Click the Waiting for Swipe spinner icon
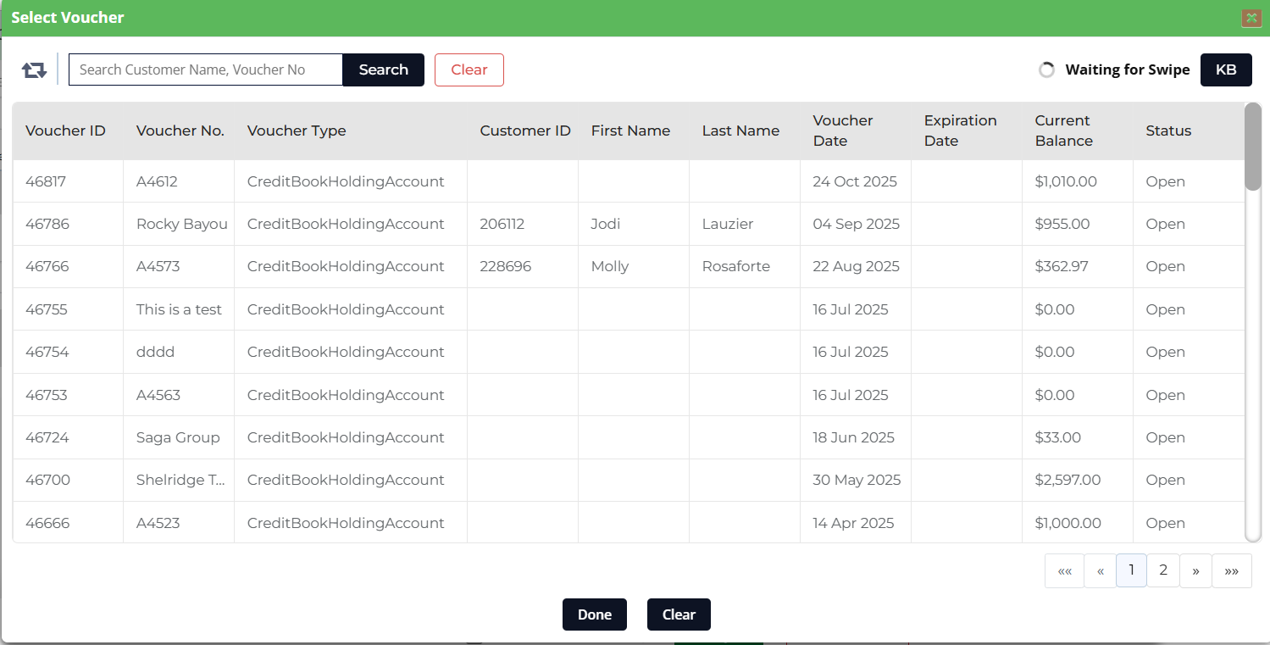Screen dimensions: 1270x645 pos(1046,70)
